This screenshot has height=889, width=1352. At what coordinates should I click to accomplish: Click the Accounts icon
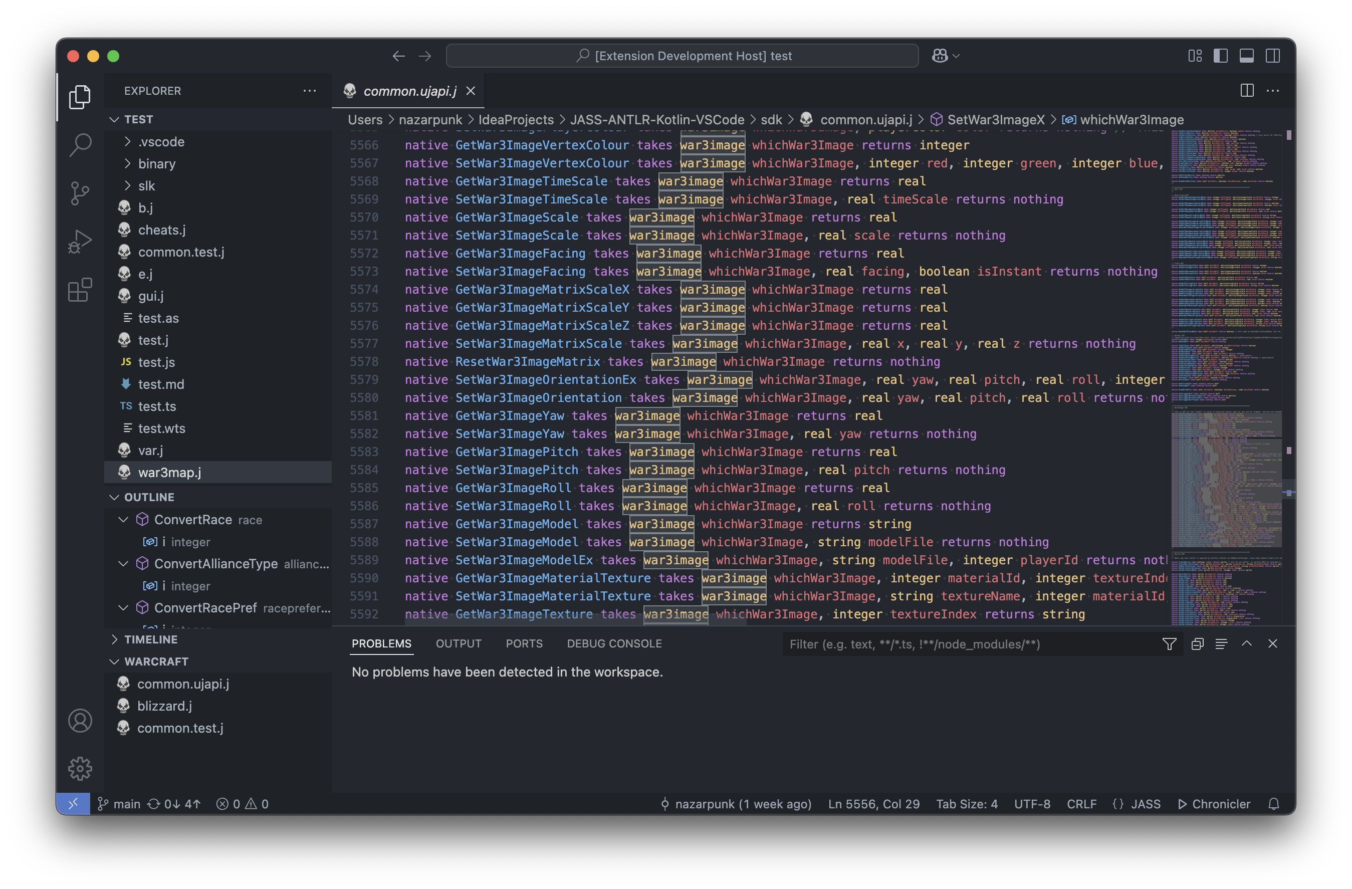[x=80, y=720]
